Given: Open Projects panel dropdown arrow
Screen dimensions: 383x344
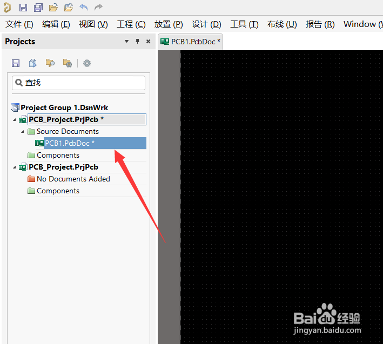Looking at the screenshot, I should coord(126,41).
